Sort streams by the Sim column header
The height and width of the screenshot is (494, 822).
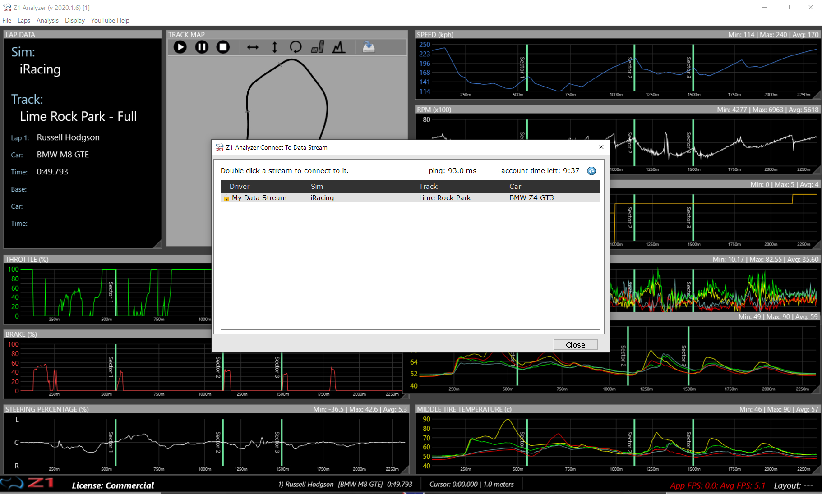point(317,187)
